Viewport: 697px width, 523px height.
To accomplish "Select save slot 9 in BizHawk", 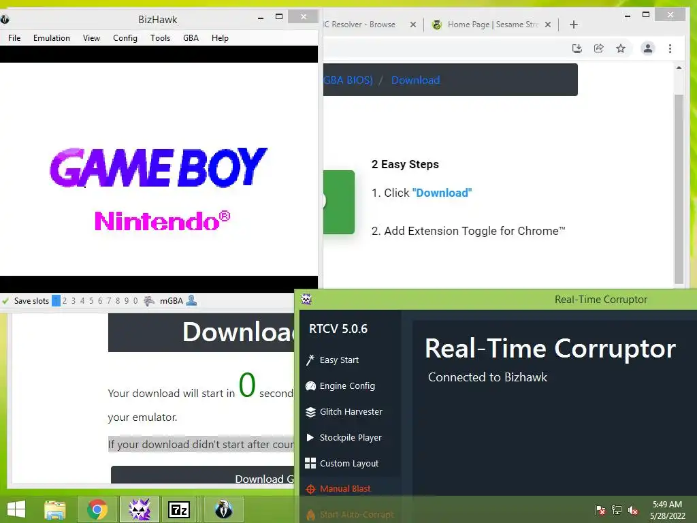I will pos(127,300).
